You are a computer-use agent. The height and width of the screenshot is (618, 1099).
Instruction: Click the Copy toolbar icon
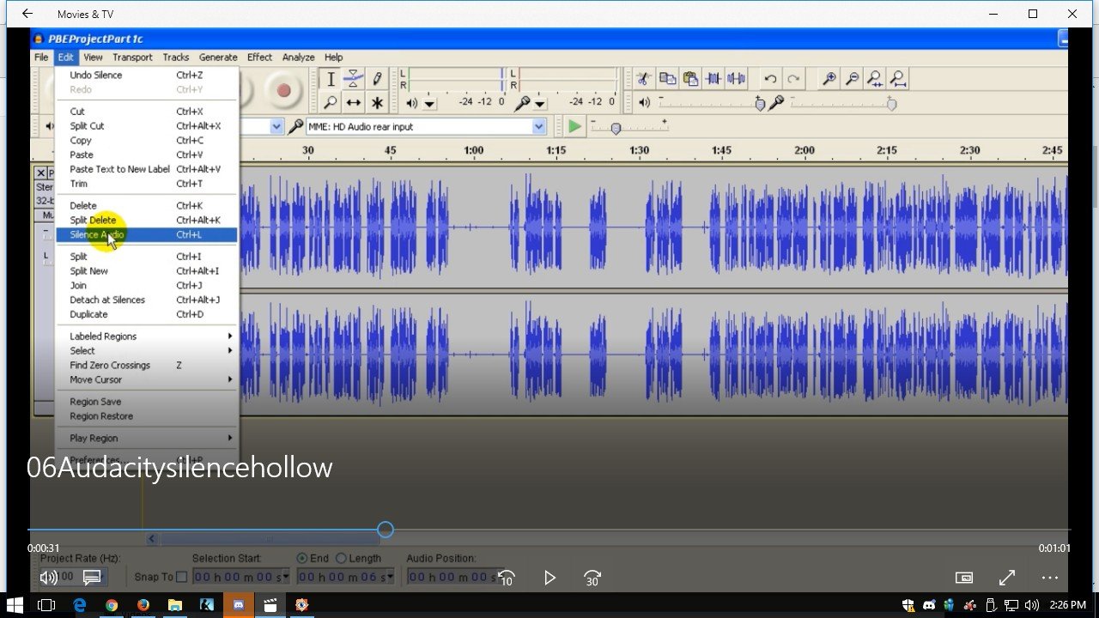coord(667,79)
